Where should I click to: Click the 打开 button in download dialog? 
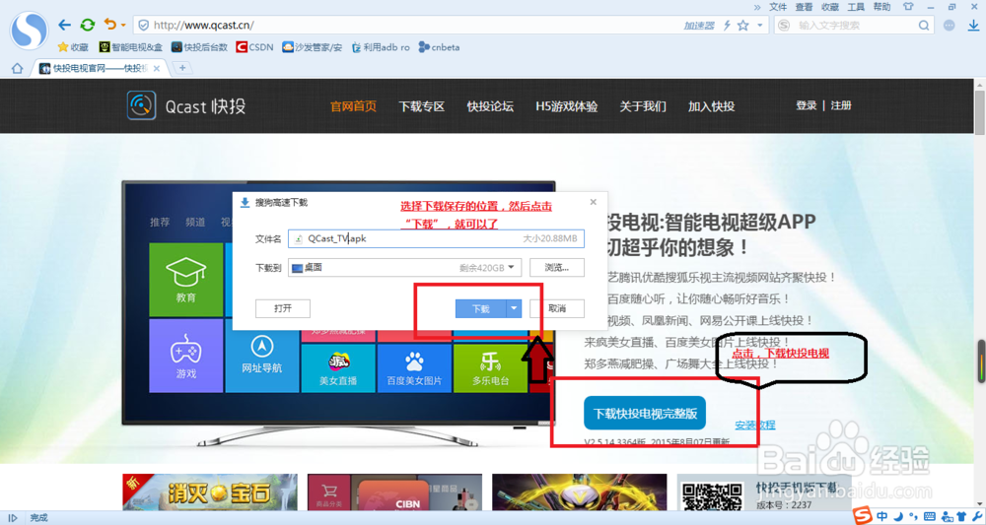pos(283,308)
